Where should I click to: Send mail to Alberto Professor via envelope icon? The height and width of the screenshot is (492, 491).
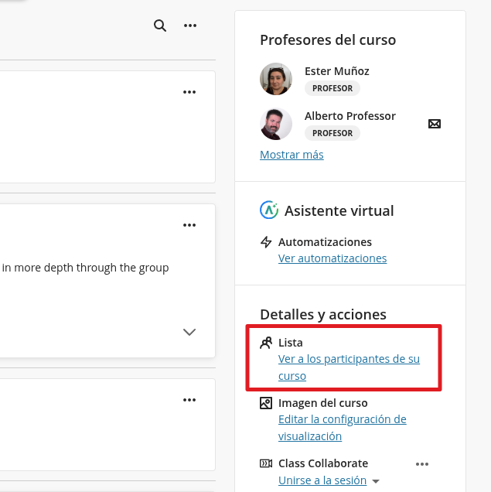pos(435,124)
